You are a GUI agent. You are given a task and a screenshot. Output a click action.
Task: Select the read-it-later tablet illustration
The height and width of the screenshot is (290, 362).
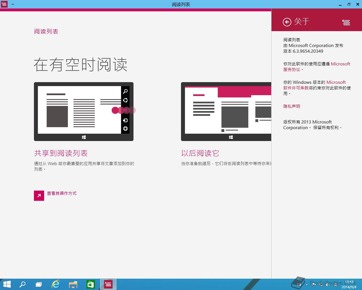point(226,112)
